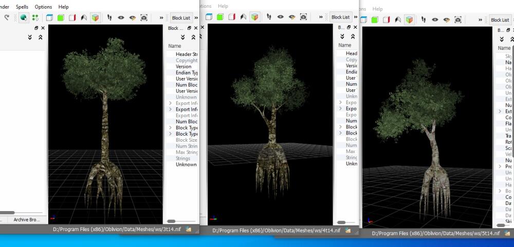Screen dimensions: 514x247
Task: Select red View Side cube in 5t14.nif window
Action: pos(386,20)
